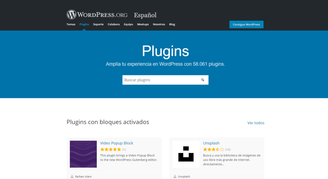Click the WordPress.org logo
Image resolution: width=328 pixels, height=179 pixels.
[97, 15]
